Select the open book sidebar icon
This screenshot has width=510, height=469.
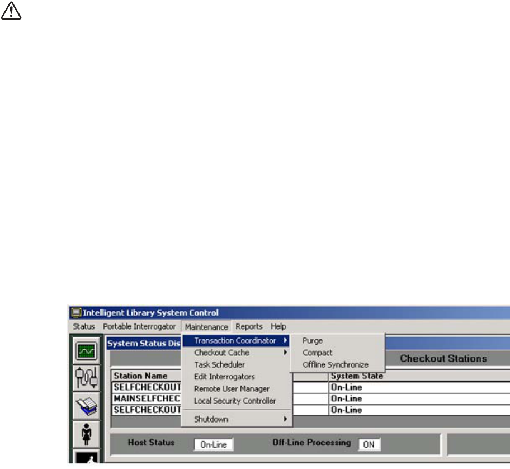coord(86,406)
